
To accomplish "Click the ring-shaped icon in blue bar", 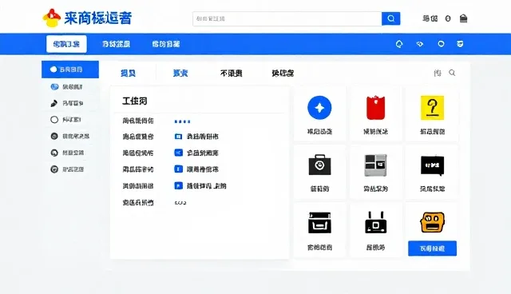I will 441,44.
